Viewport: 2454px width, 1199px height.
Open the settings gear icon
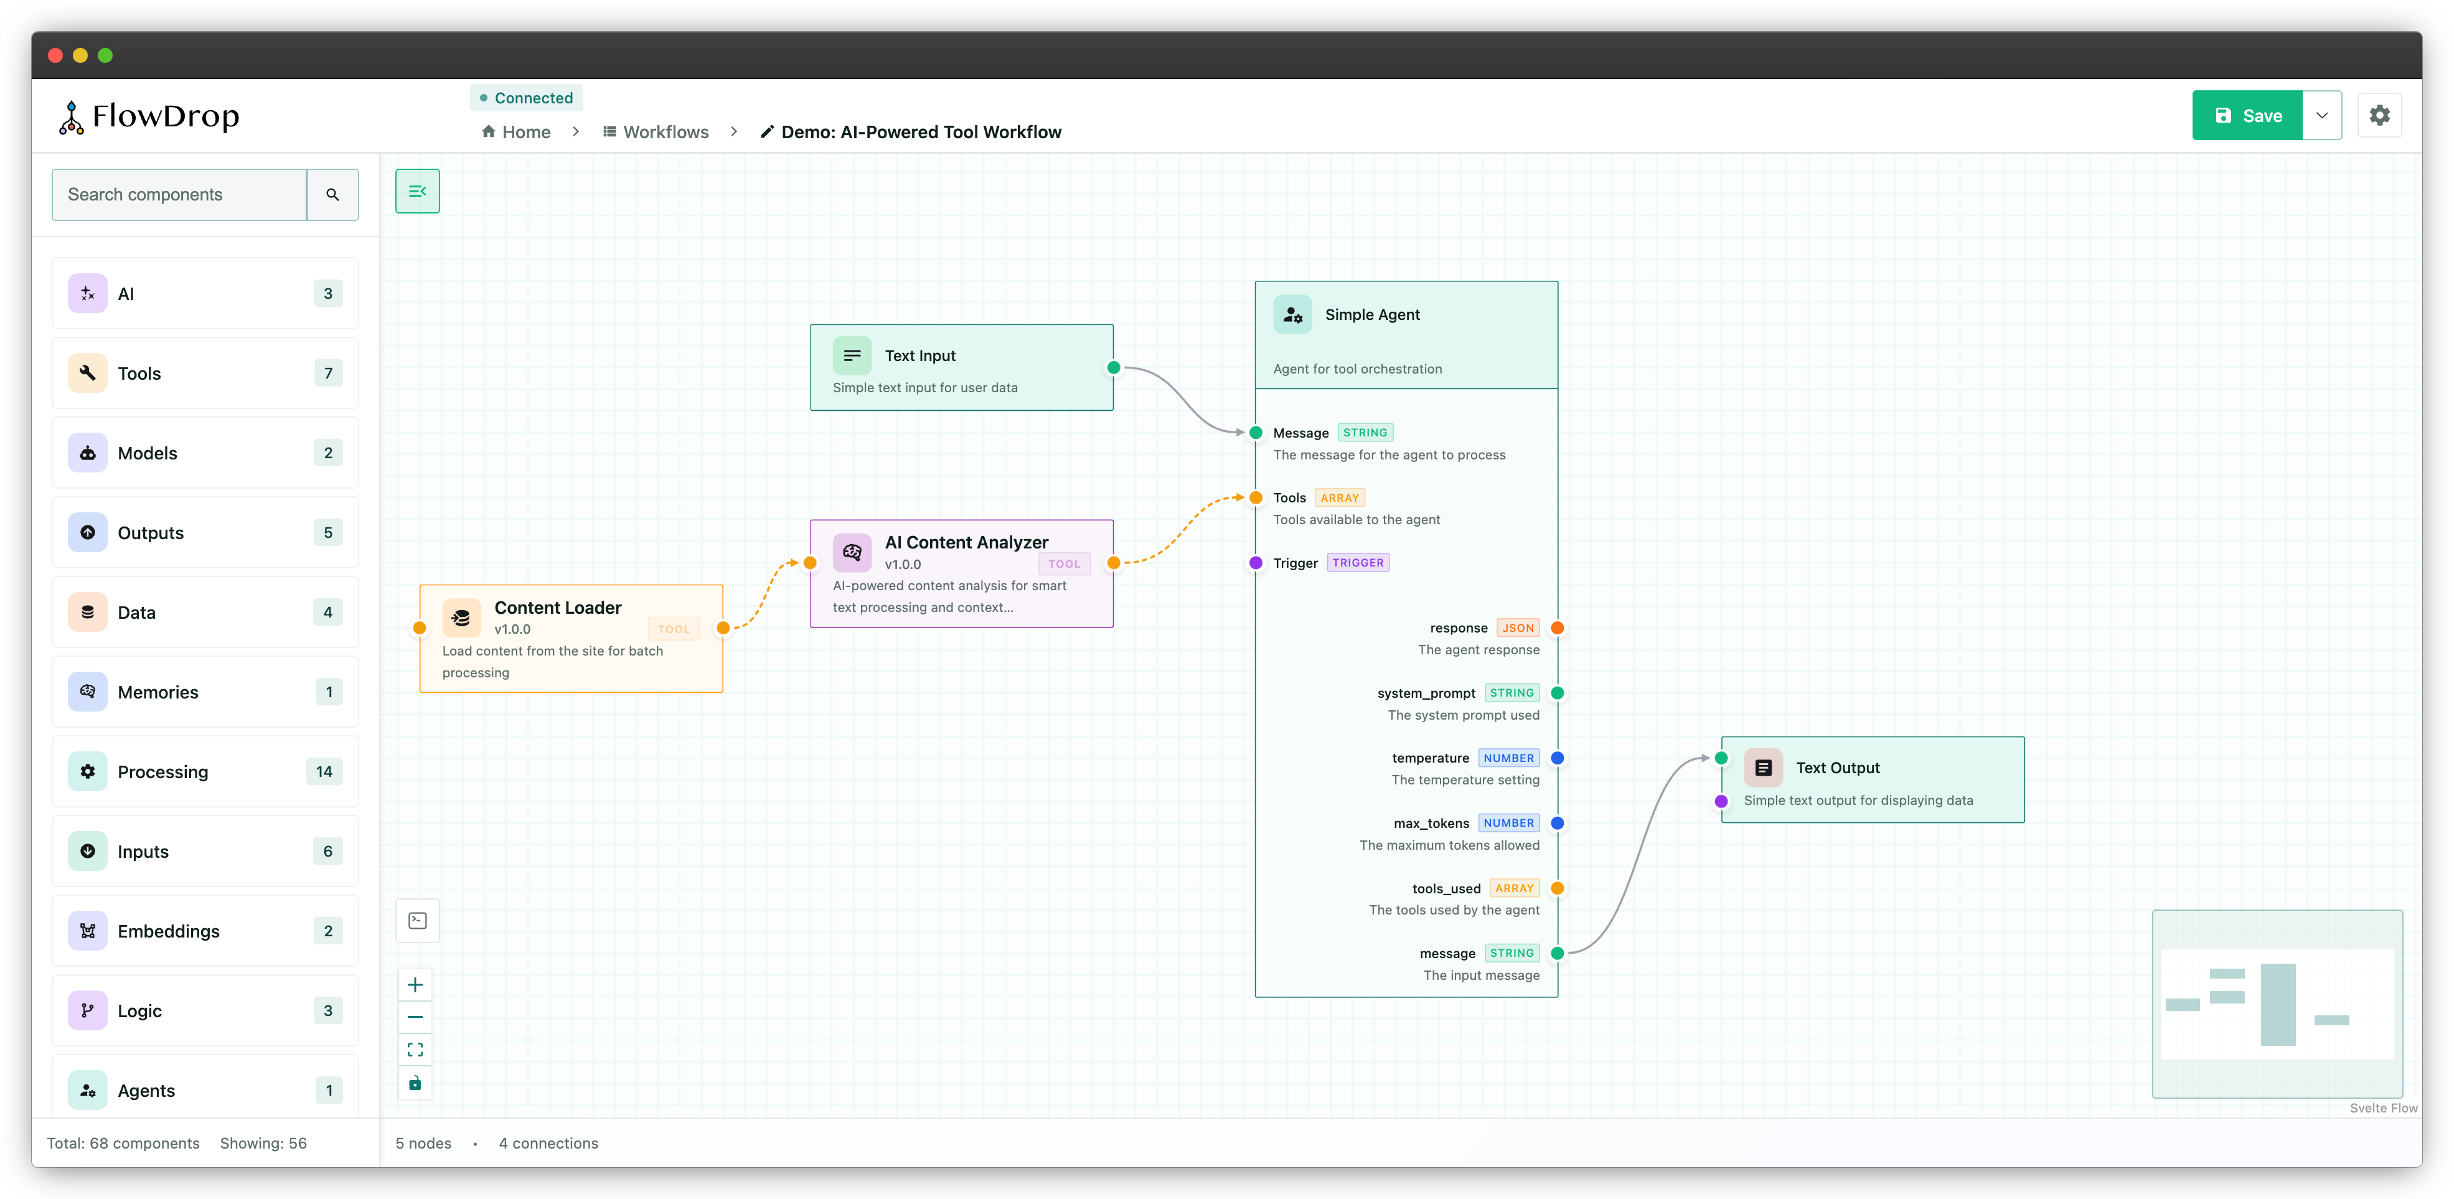coord(2379,115)
